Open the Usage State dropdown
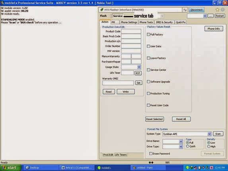 coord(139,67)
